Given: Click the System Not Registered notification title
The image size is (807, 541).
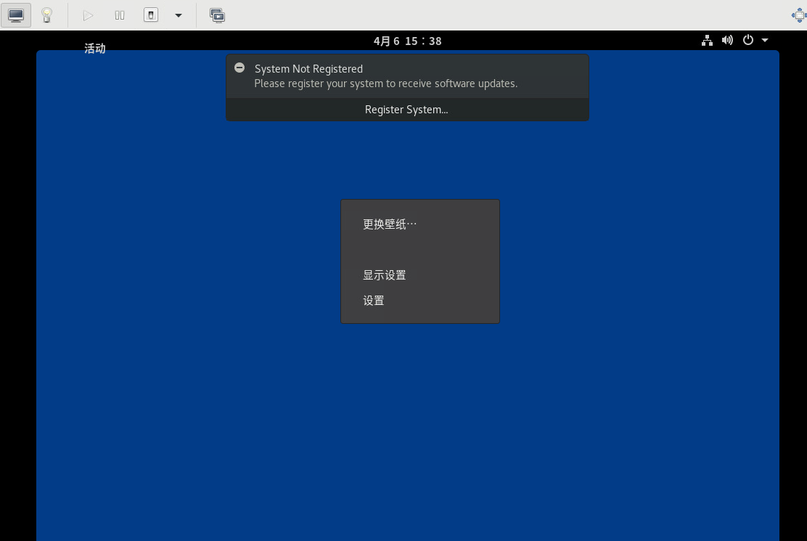Looking at the screenshot, I should pyautogui.click(x=308, y=69).
